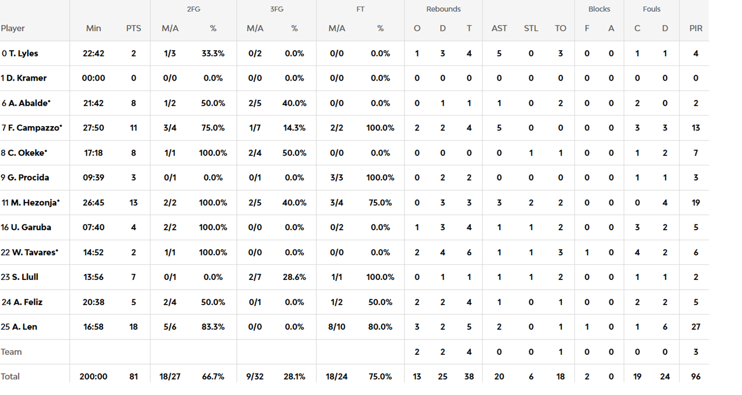Open A. Len player page
Screen dimensions: 742x395
[x=25, y=327]
